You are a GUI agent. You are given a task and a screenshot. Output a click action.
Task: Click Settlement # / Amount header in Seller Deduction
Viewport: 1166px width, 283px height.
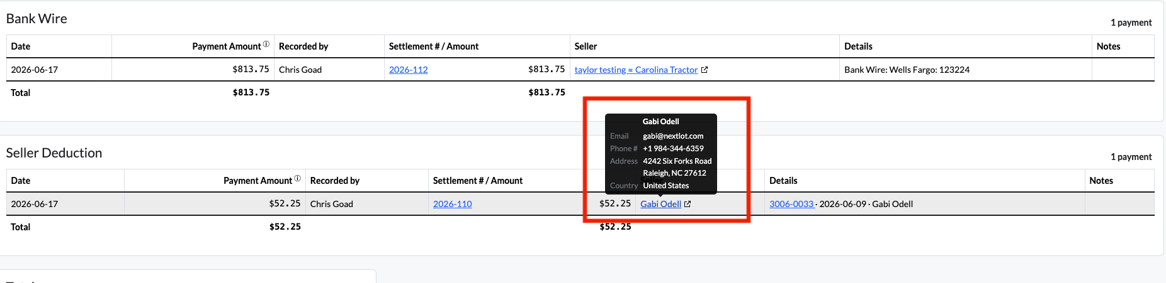pos(478,181)
